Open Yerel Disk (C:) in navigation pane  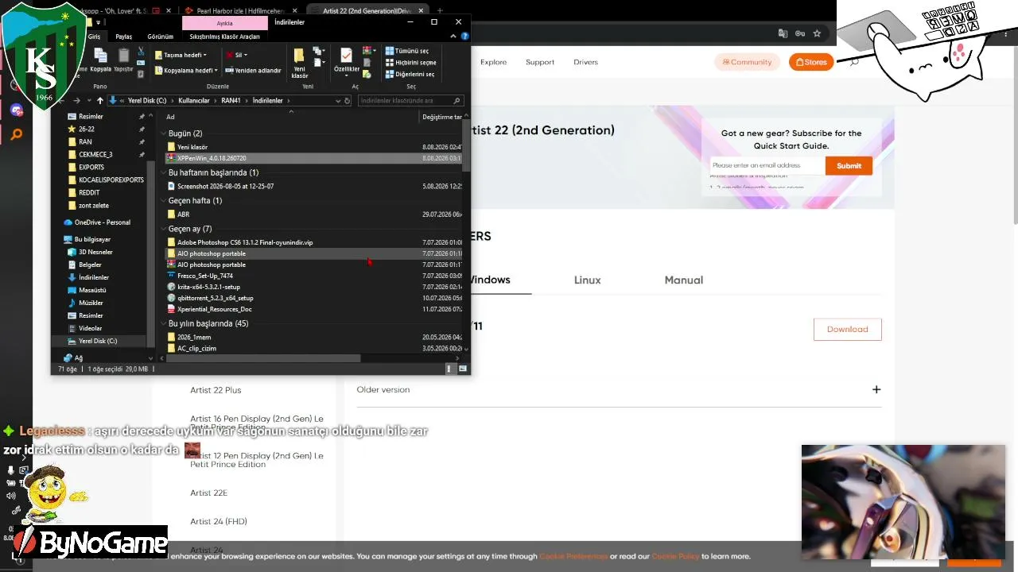click(98, 341)
